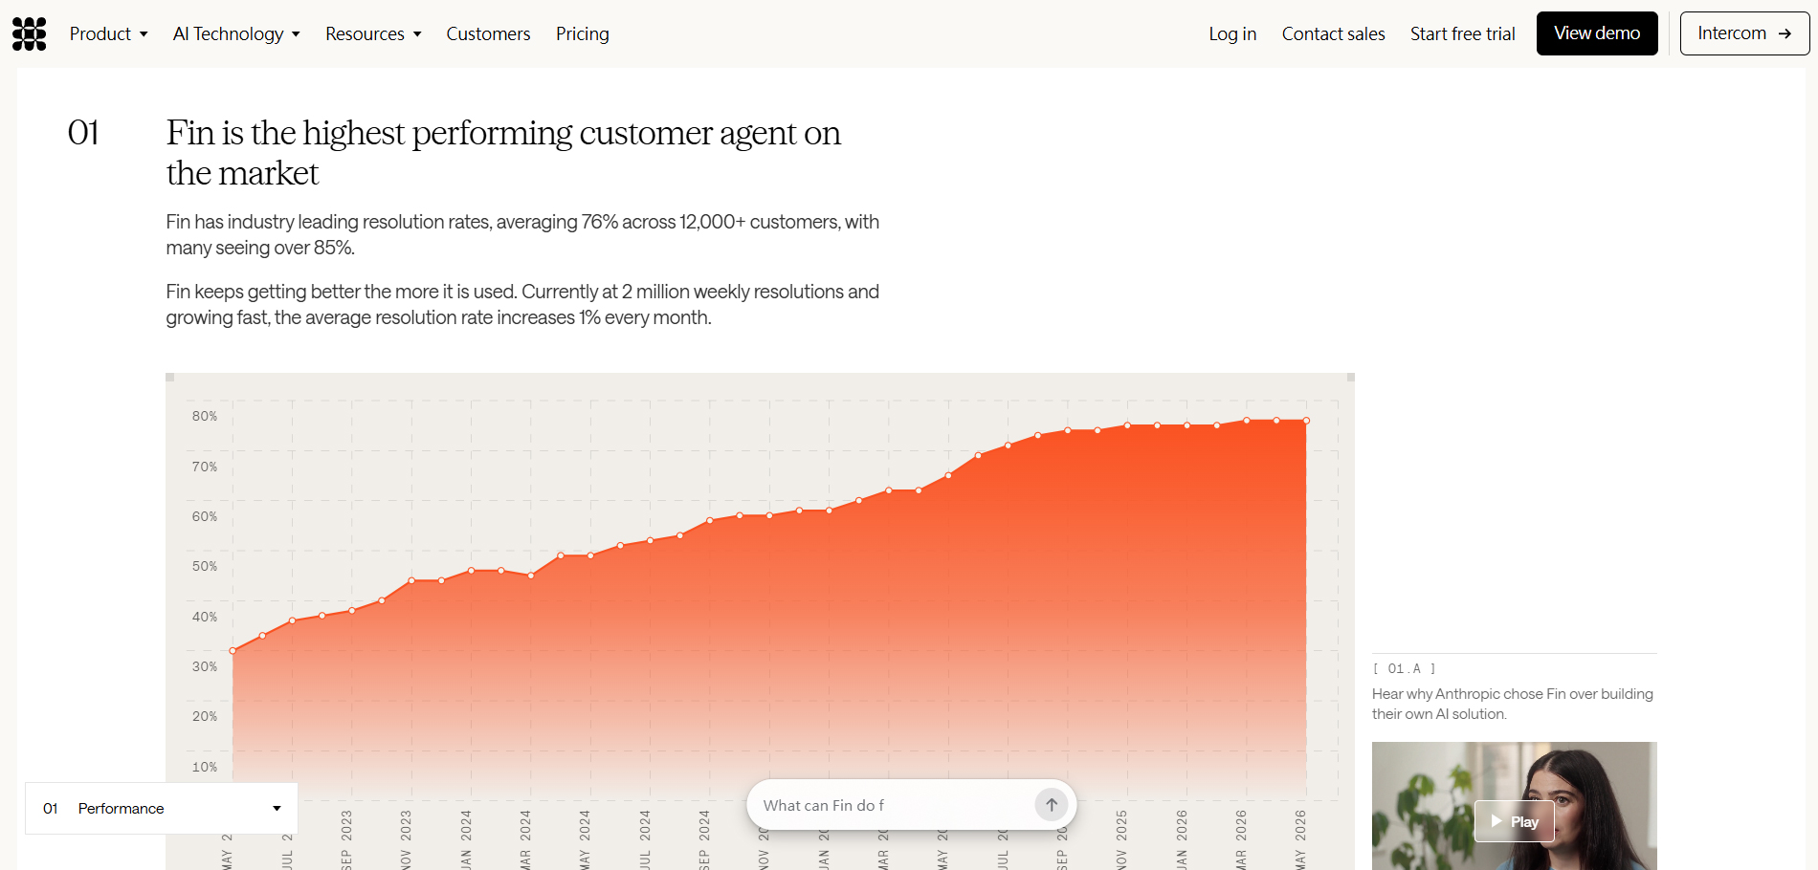Click the Log in link
The width and height of the screenshot is (1818, 870).
1232,33
